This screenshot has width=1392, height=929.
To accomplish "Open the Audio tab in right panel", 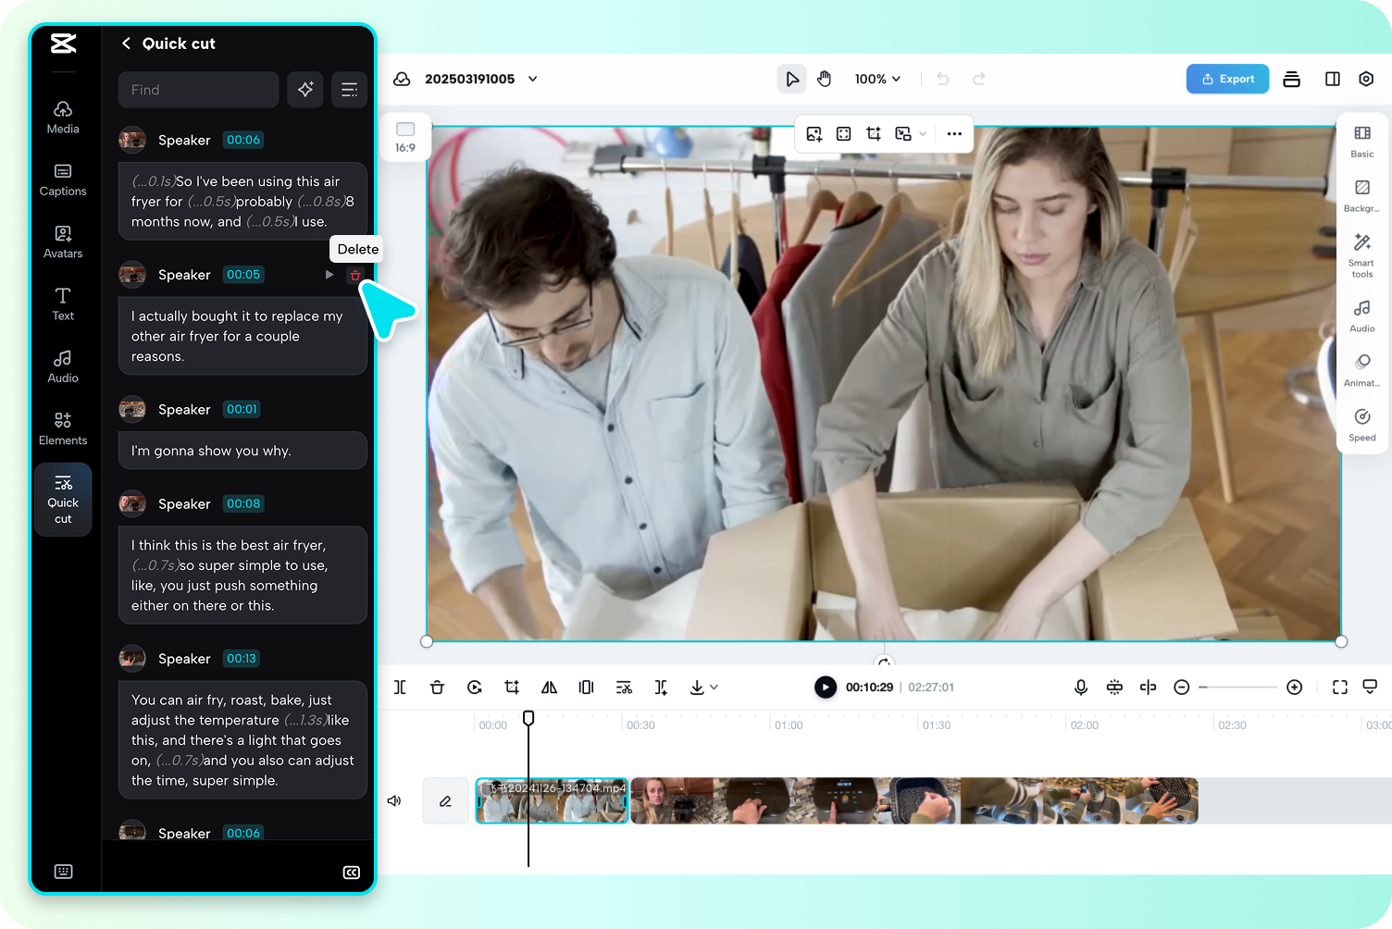I will (x=1362, y=316).
